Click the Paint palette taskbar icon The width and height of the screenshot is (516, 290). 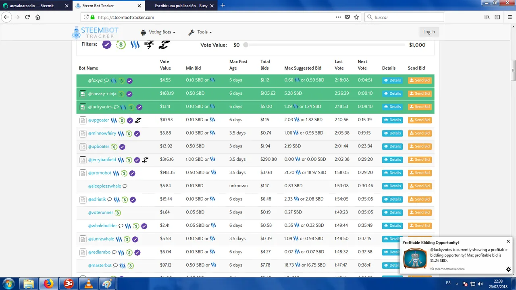point(107,284)
